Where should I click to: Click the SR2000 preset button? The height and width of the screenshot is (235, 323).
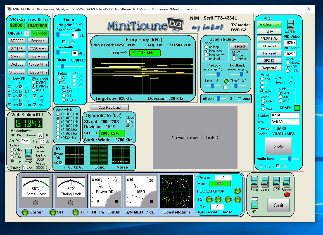17,41
